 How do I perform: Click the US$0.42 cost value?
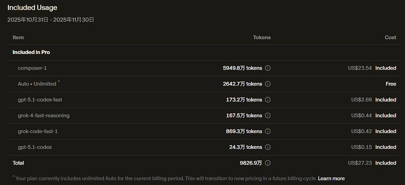[361, 131]
